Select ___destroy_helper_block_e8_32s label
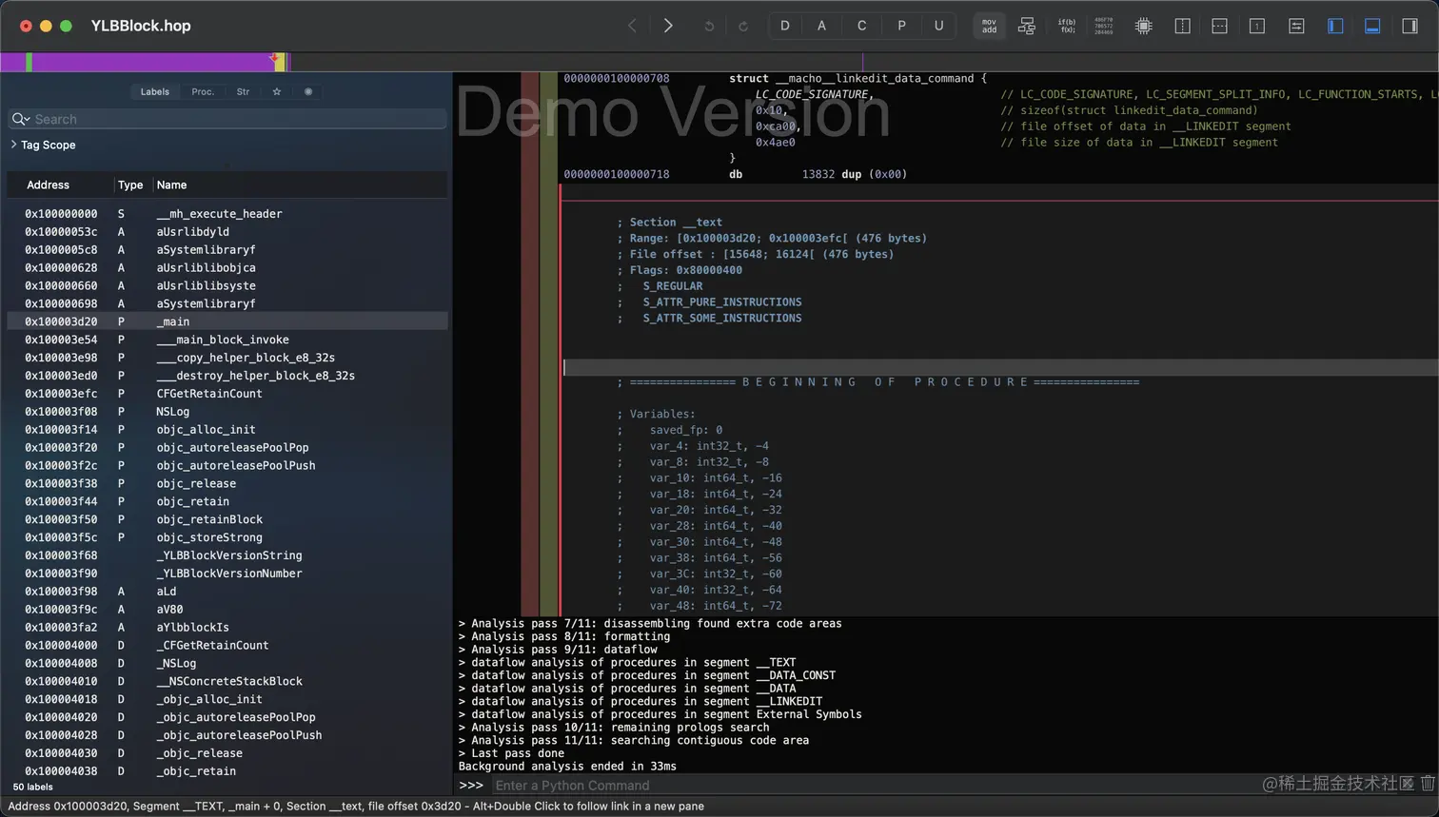This screenshot has height=817, width=1439. (x=227, y=376)
